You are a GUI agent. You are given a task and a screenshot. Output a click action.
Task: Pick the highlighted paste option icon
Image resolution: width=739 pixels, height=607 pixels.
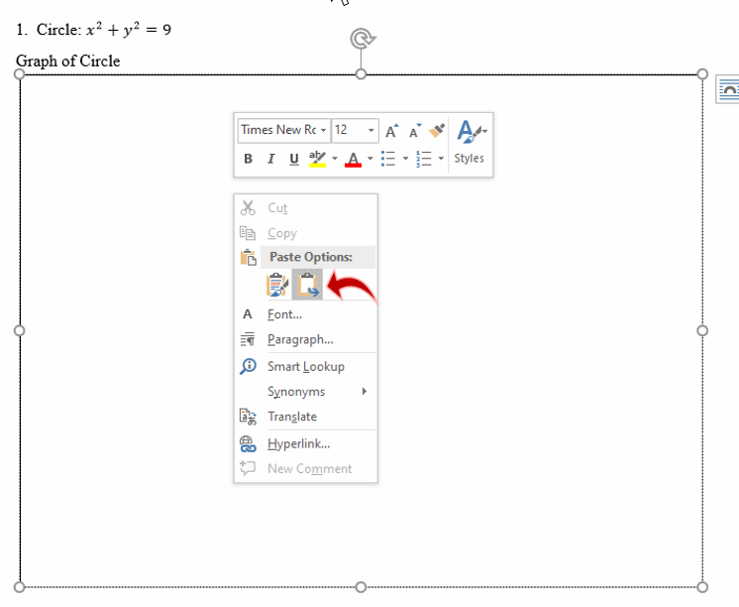pos(308,286)
